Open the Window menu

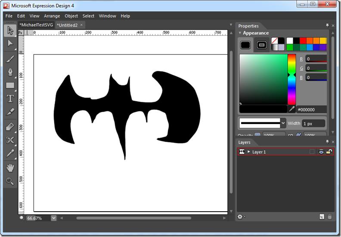108,16
